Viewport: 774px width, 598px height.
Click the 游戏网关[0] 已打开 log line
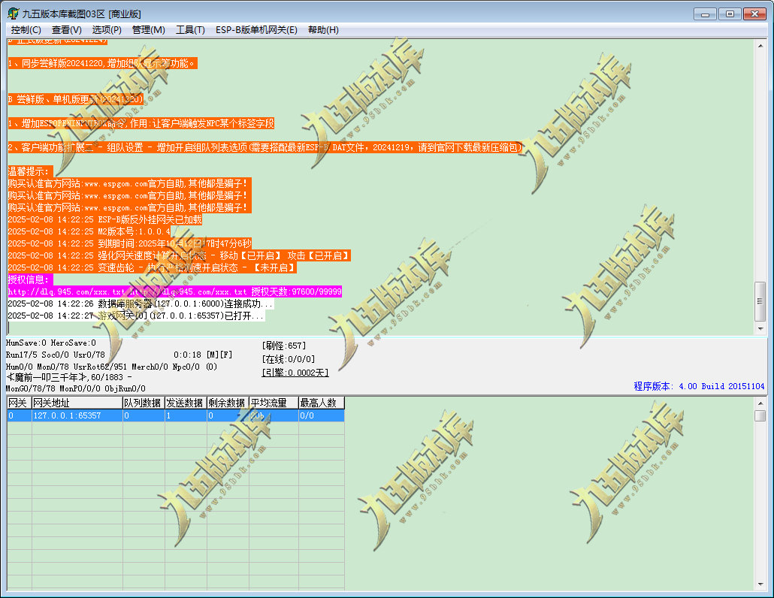click(136, 316)
